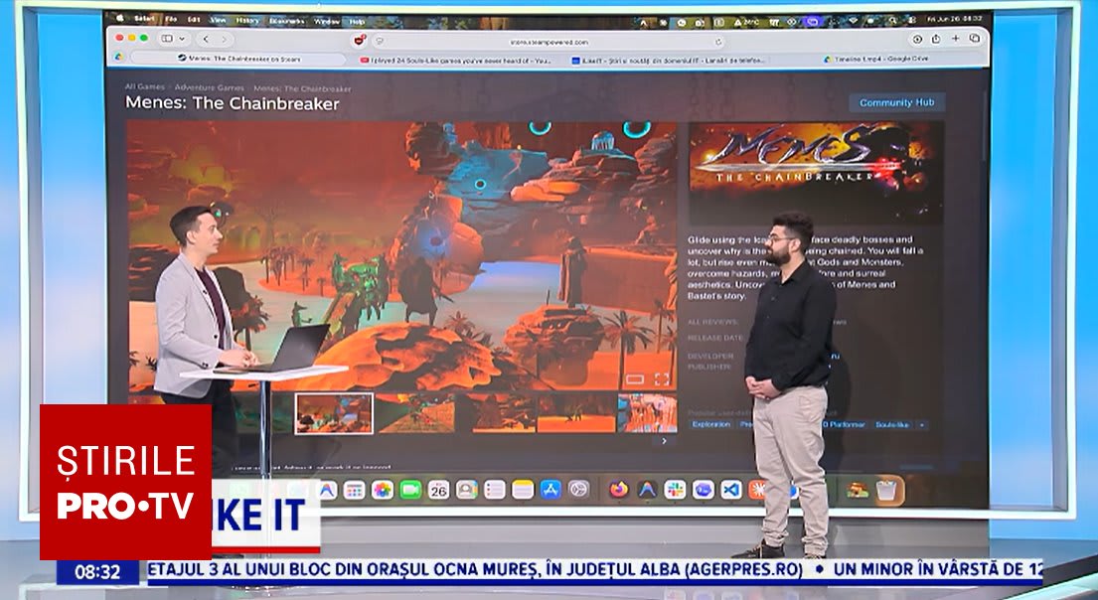This screenshot has height=600, width=1098.
Task: Open the Edit menu
Action: coord(194,20)
